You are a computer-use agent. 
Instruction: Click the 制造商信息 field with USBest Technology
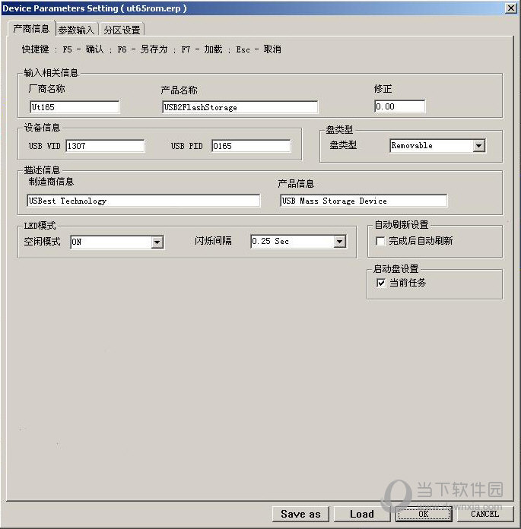tap(144, 201)
